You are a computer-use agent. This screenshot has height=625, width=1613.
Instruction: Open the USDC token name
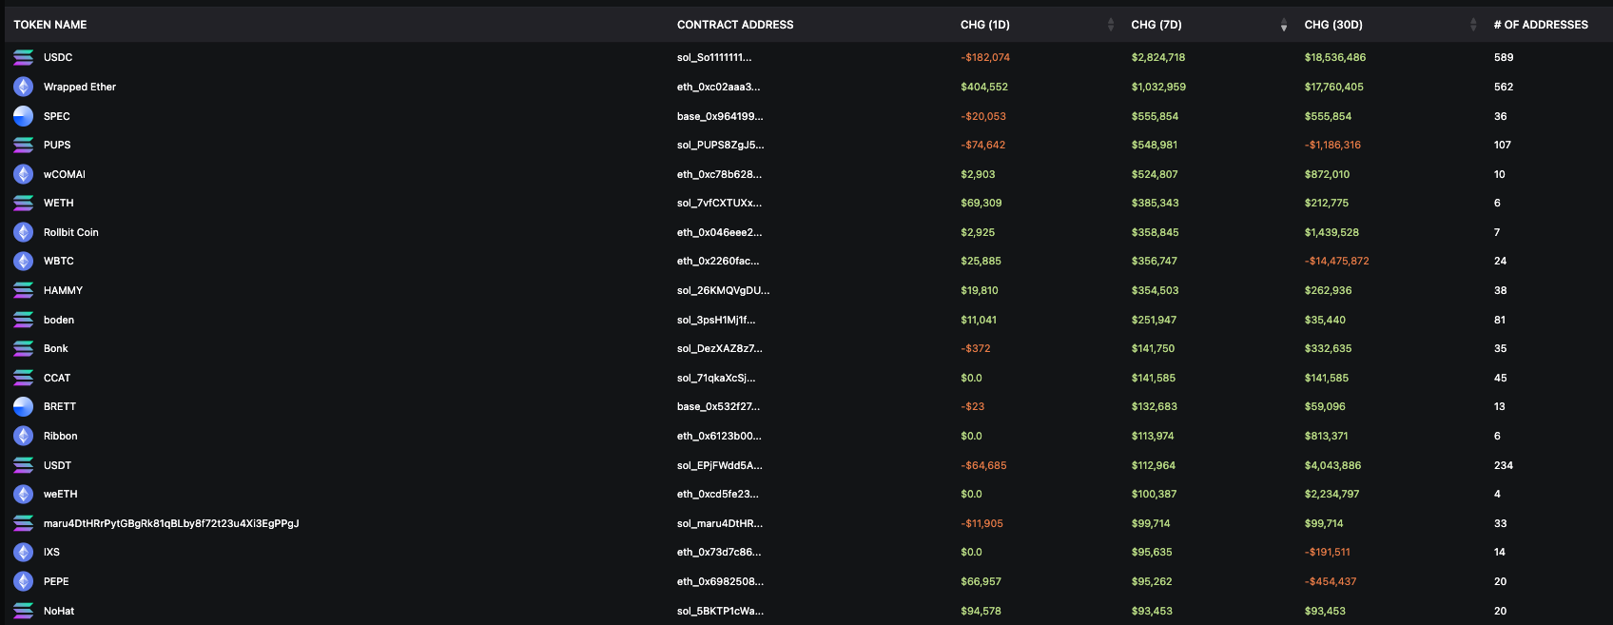coord(58,58)
